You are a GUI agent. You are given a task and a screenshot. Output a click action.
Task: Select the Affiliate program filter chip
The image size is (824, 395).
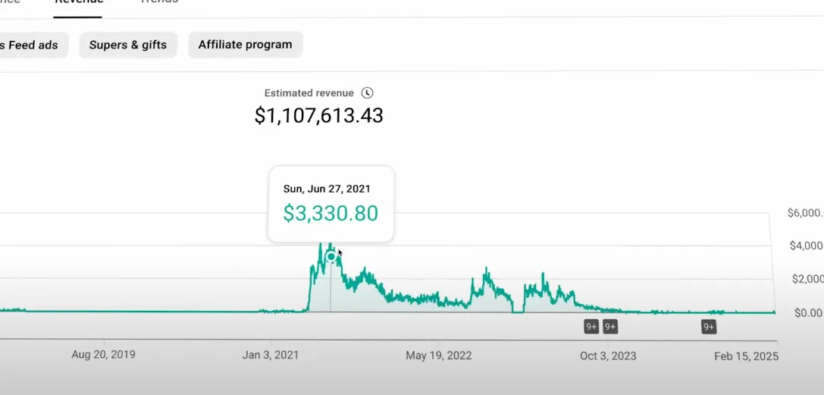(245, 45)
